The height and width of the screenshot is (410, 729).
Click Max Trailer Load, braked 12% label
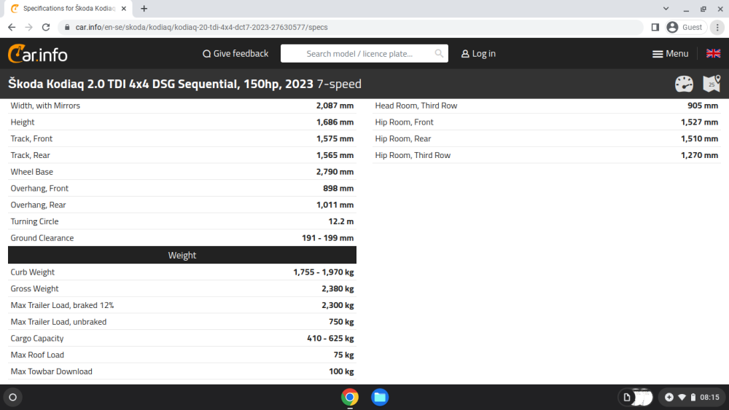click(62, 305)
